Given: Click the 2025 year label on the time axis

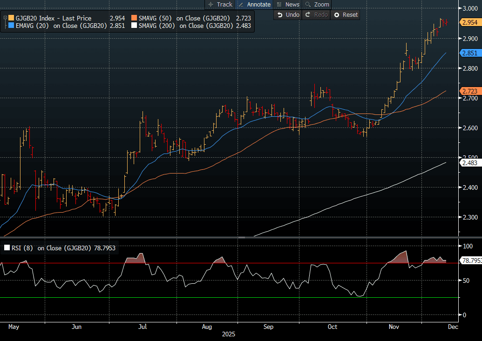Looking at the screenshot, I should [x=229, y=334].
